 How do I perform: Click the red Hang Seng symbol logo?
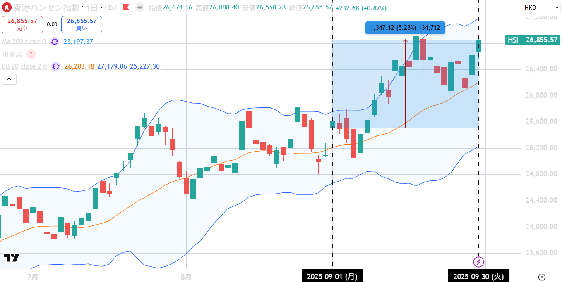tap(7, 7)
